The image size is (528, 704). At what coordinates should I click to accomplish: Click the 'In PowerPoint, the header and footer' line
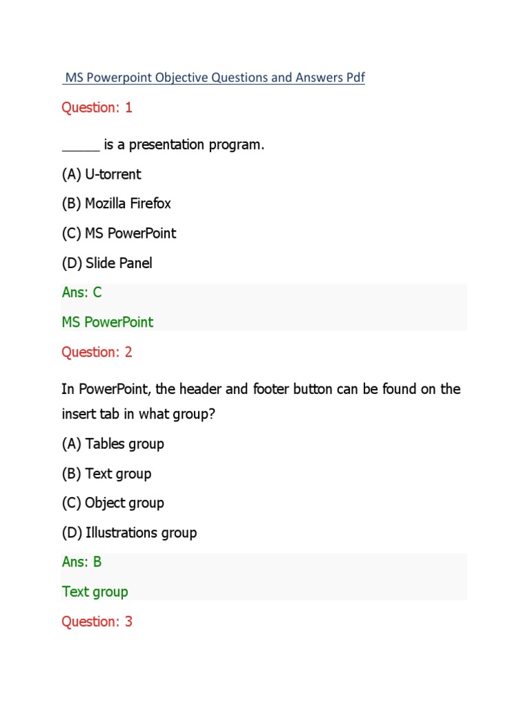coord(261,389)
